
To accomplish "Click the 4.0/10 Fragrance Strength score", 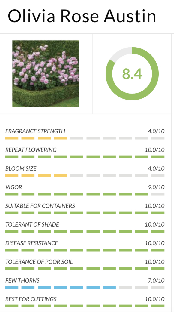I will [x=156, y=131].
